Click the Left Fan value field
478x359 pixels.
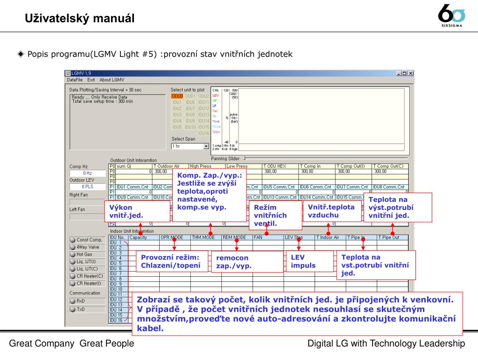pos(87,217)
